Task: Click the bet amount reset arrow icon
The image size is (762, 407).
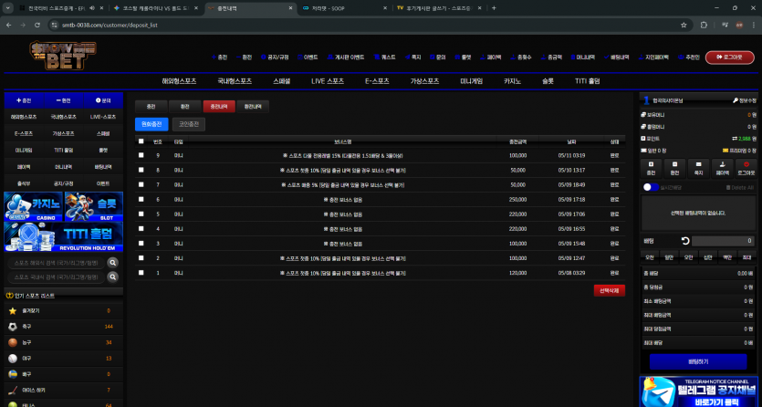Action: click(x=685, y=241)
